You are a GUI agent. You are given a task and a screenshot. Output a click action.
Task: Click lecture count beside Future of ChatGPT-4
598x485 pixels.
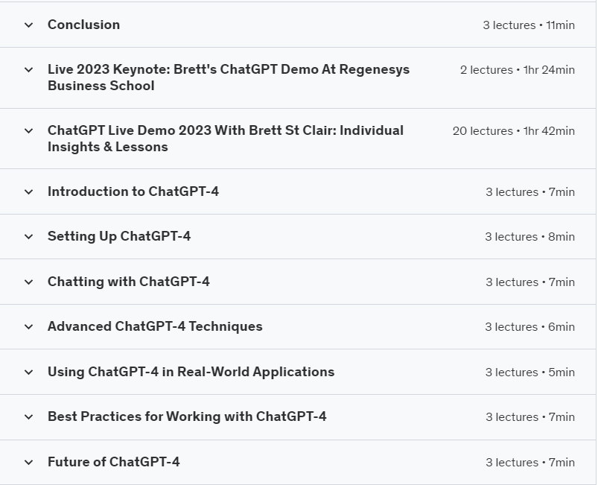(530, 463)
